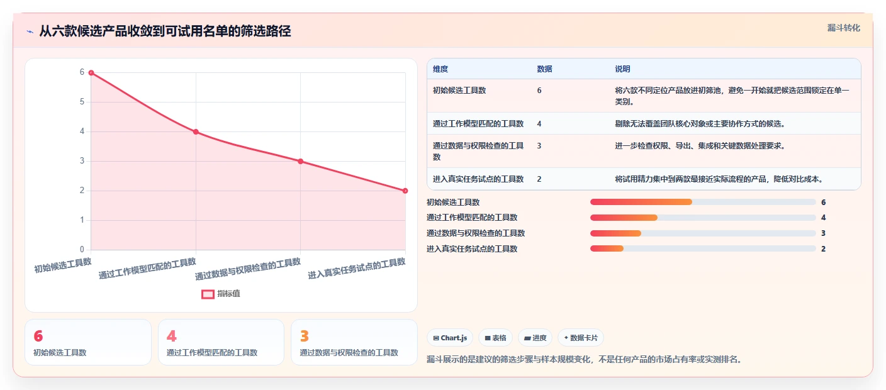This screenshot has width=886, height=390.
Task: Click the sparkle icon in 数据卡片 tag
Action: tap(566, 338)
